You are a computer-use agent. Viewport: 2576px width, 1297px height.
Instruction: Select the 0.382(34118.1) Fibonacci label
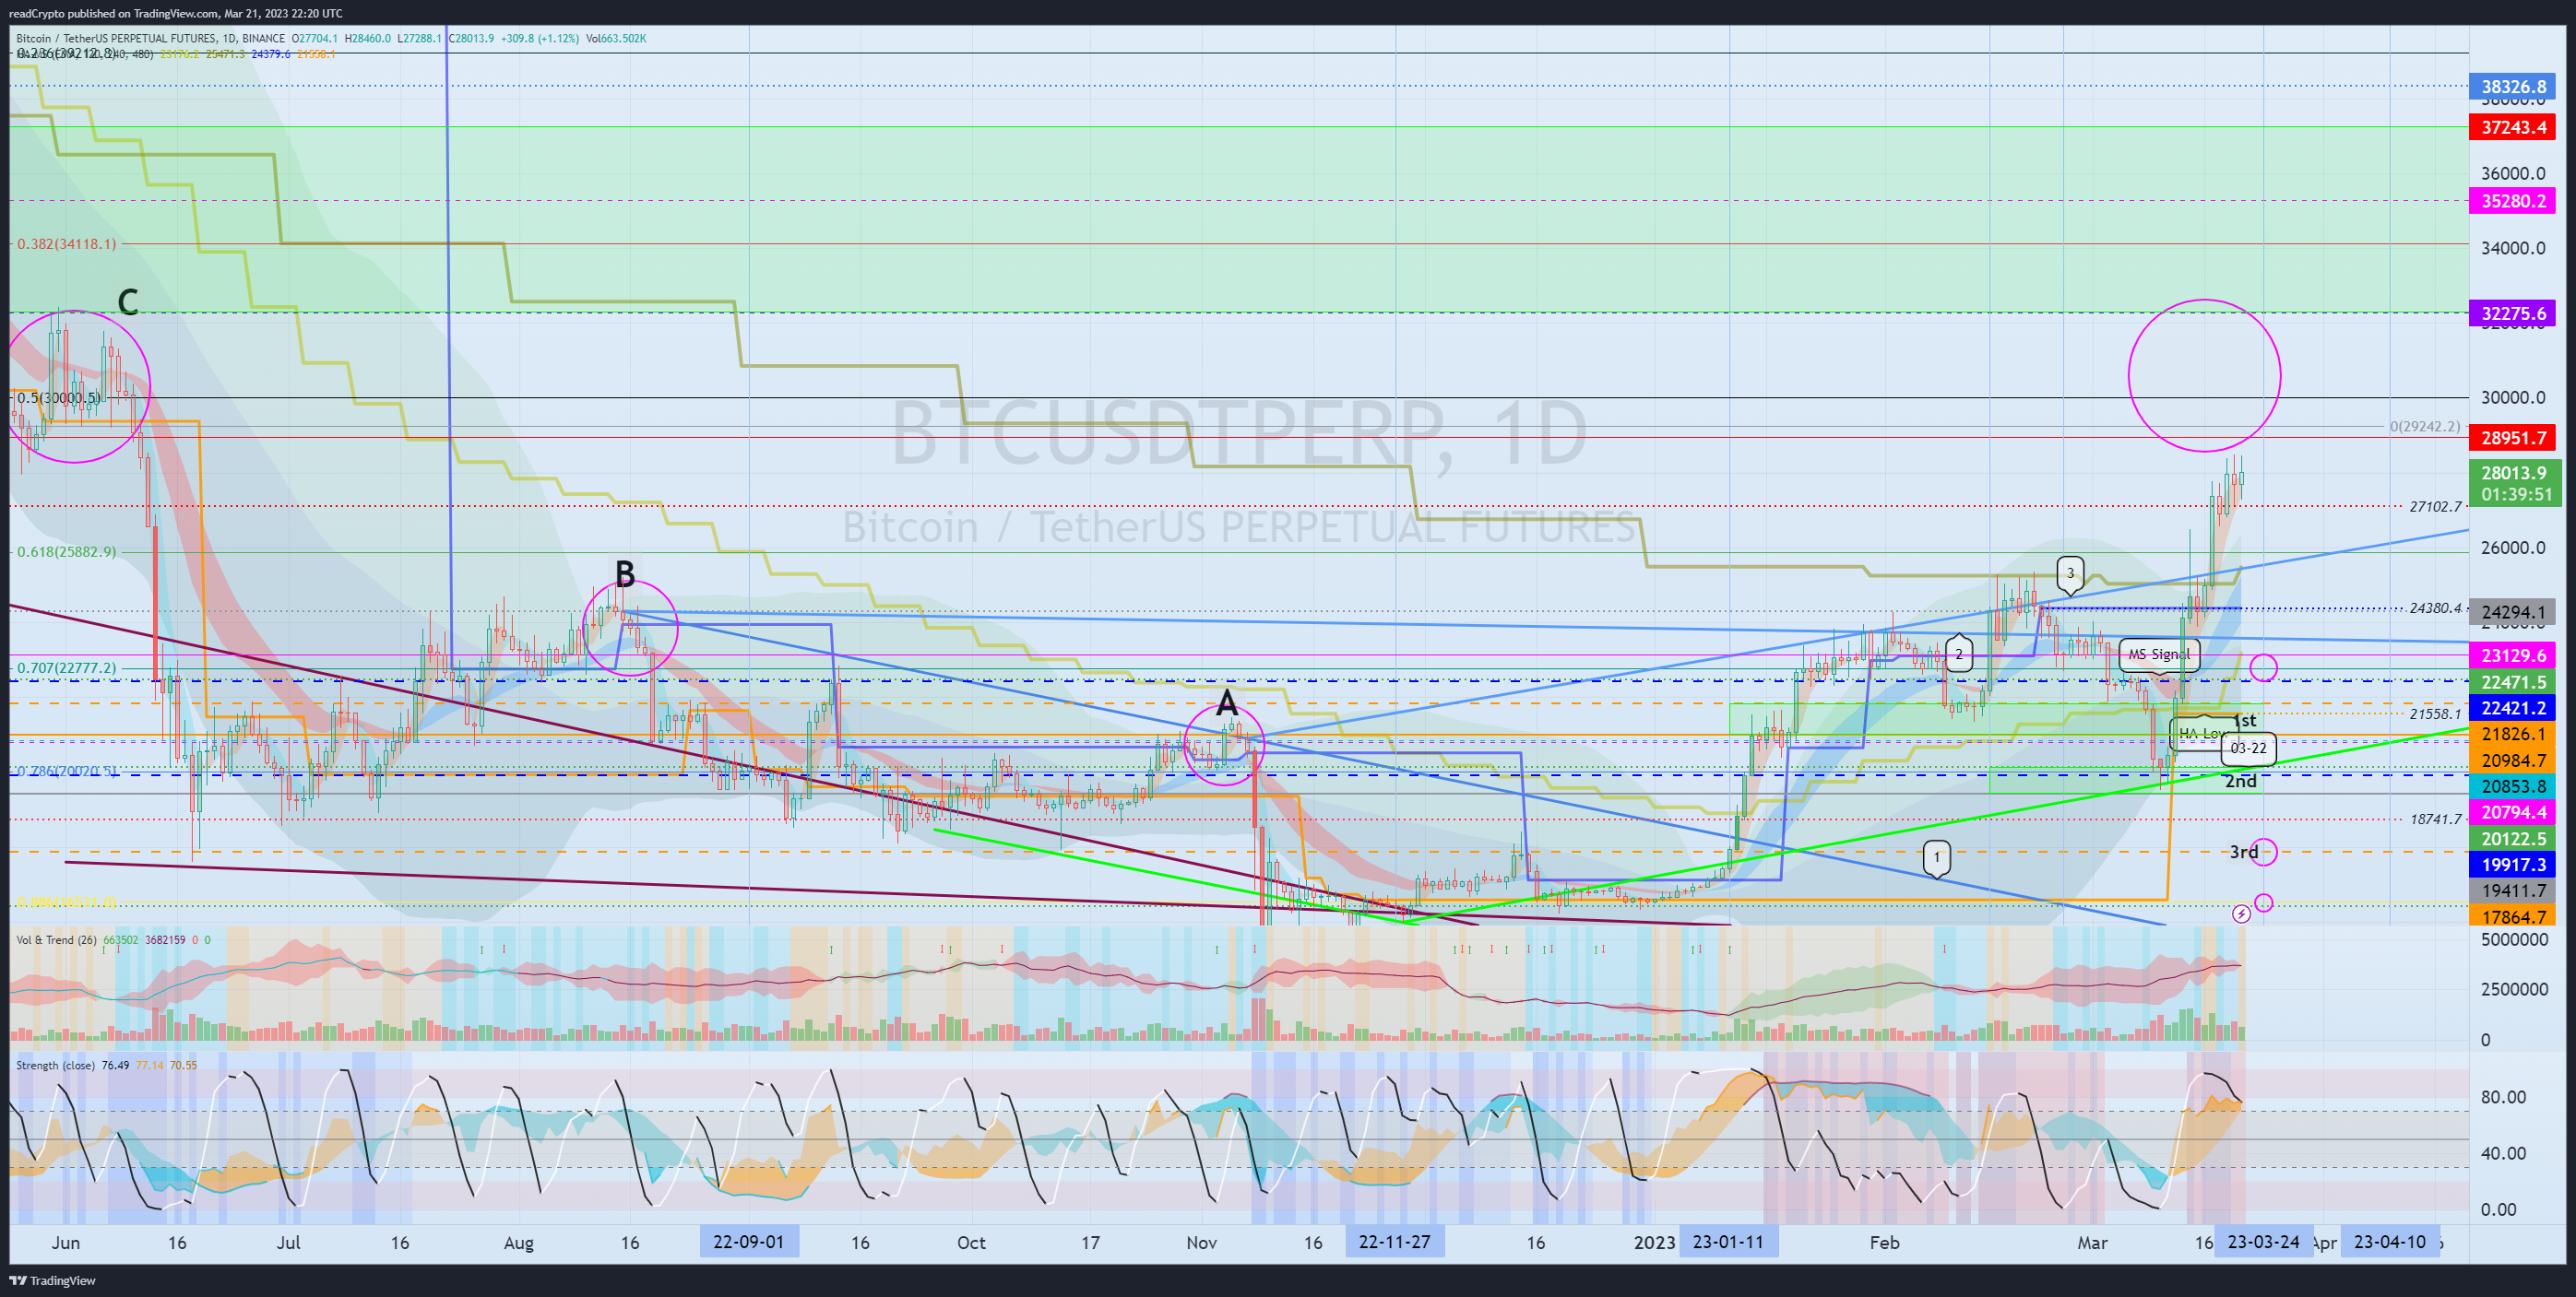[66, 243]
